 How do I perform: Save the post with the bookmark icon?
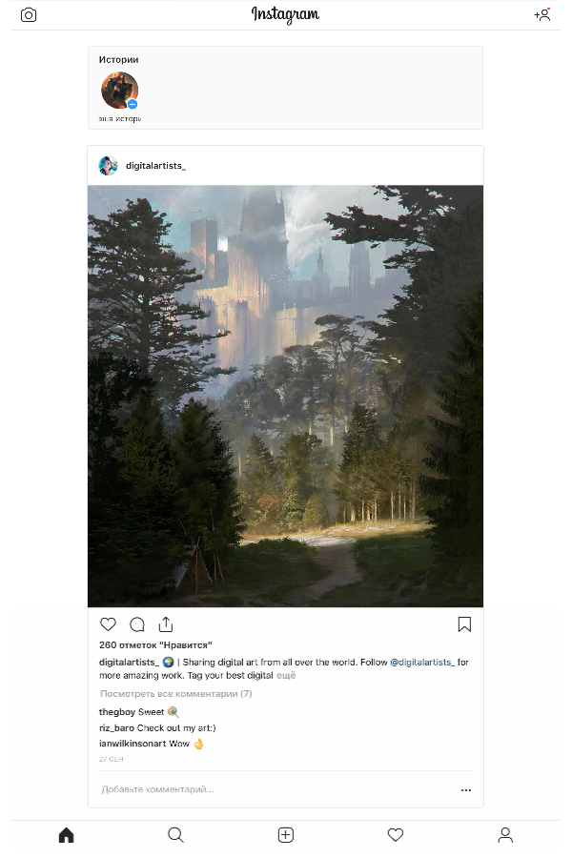click(x=464, y=623)
